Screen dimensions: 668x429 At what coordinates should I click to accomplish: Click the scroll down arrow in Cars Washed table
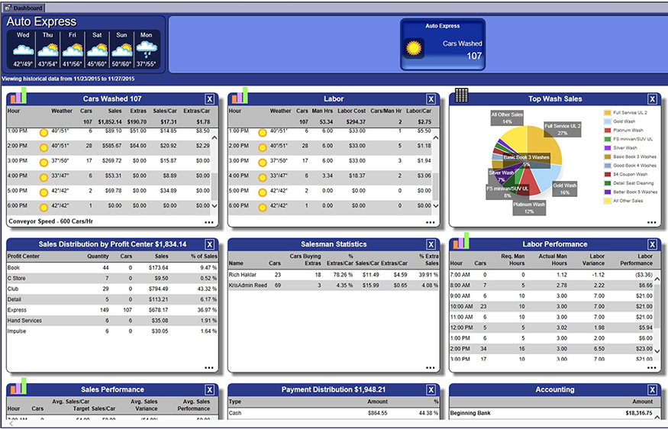click(215, 206)
